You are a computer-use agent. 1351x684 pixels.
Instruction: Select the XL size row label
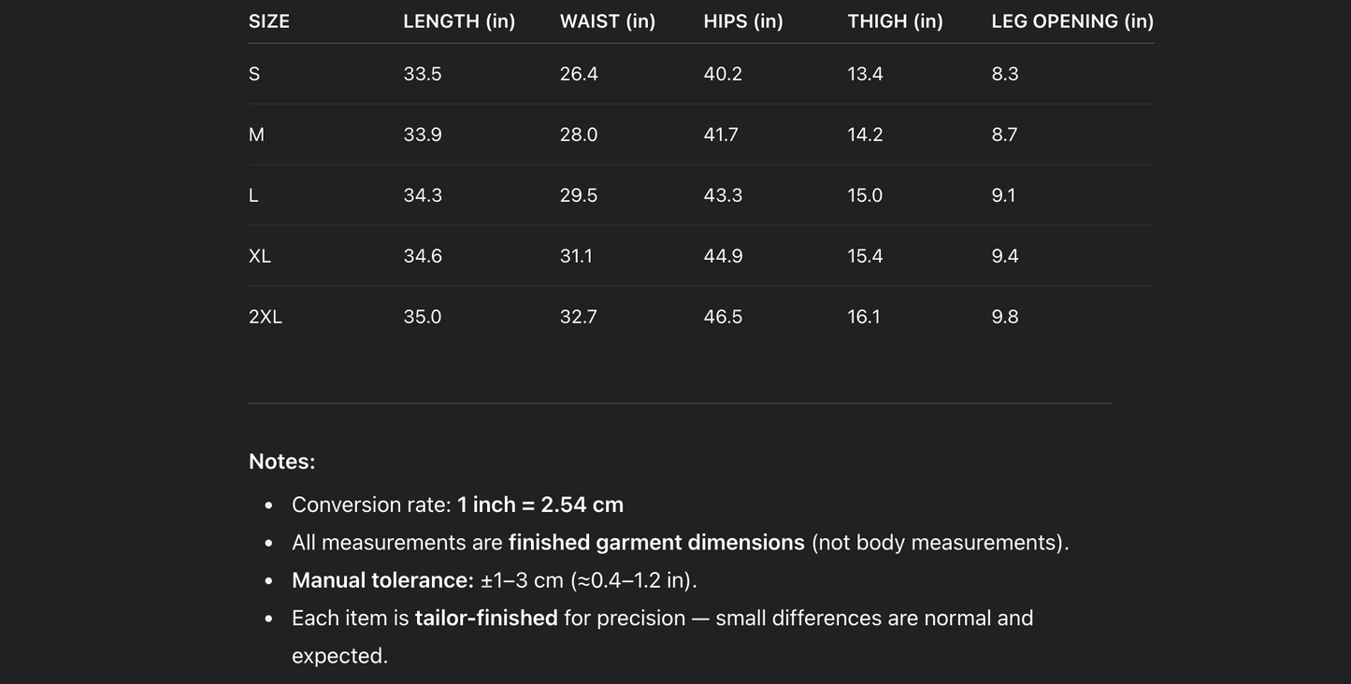[x=260, y=256]
